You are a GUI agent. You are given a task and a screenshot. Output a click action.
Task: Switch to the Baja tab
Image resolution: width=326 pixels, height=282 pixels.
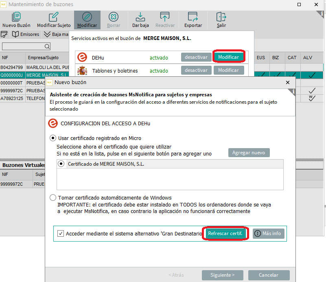(56, 34)
